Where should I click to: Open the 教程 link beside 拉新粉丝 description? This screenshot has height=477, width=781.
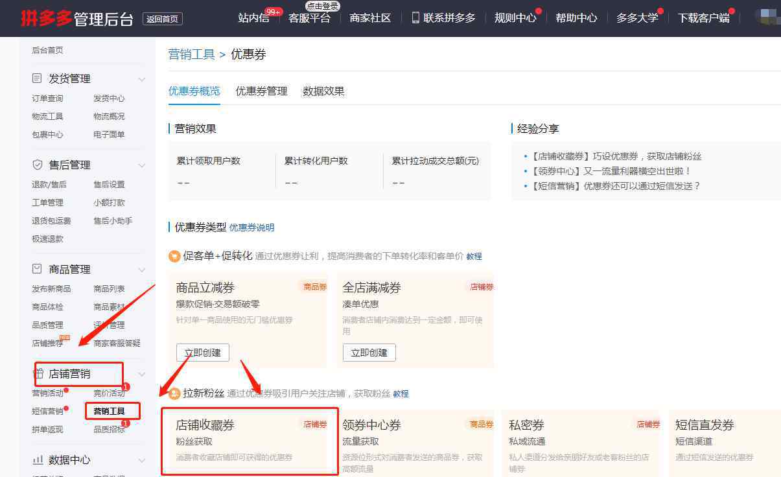tap(401, 394)
